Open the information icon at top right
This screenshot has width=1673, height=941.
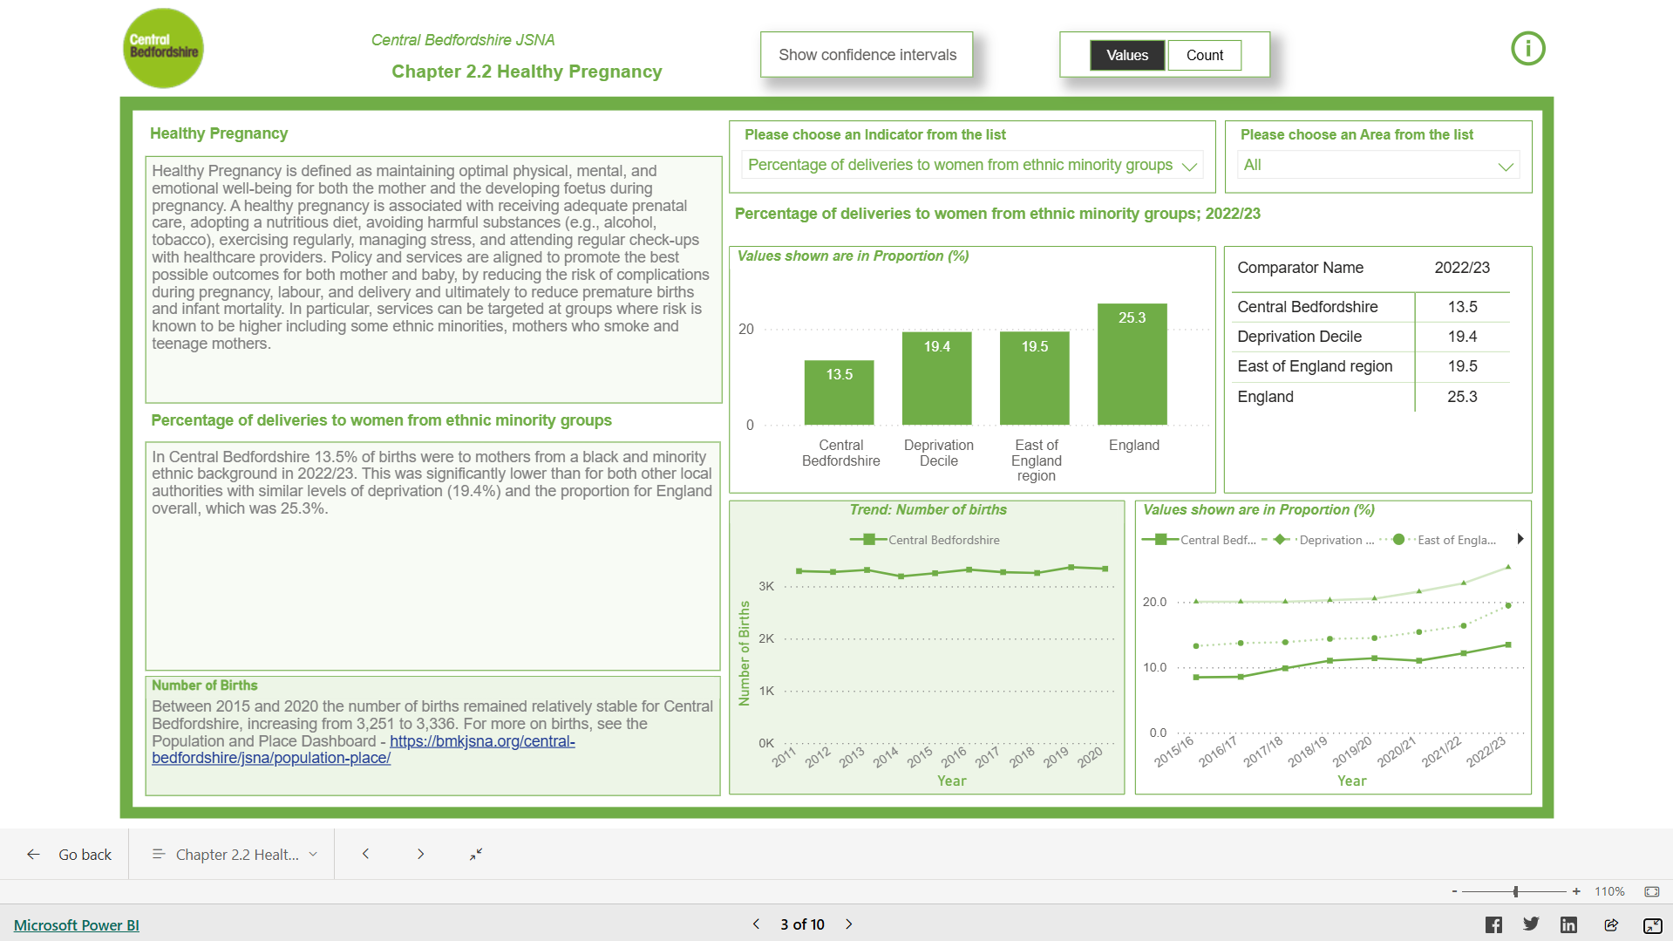[x=1527, y=49]
